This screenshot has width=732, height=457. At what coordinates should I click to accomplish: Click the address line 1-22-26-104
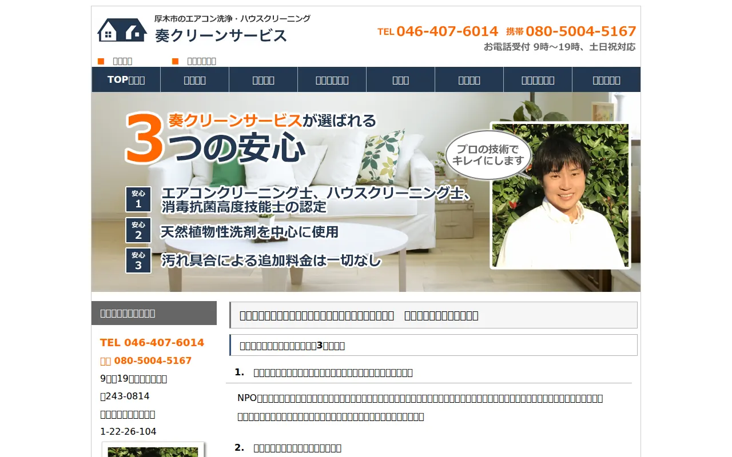(x=128, y=432)
